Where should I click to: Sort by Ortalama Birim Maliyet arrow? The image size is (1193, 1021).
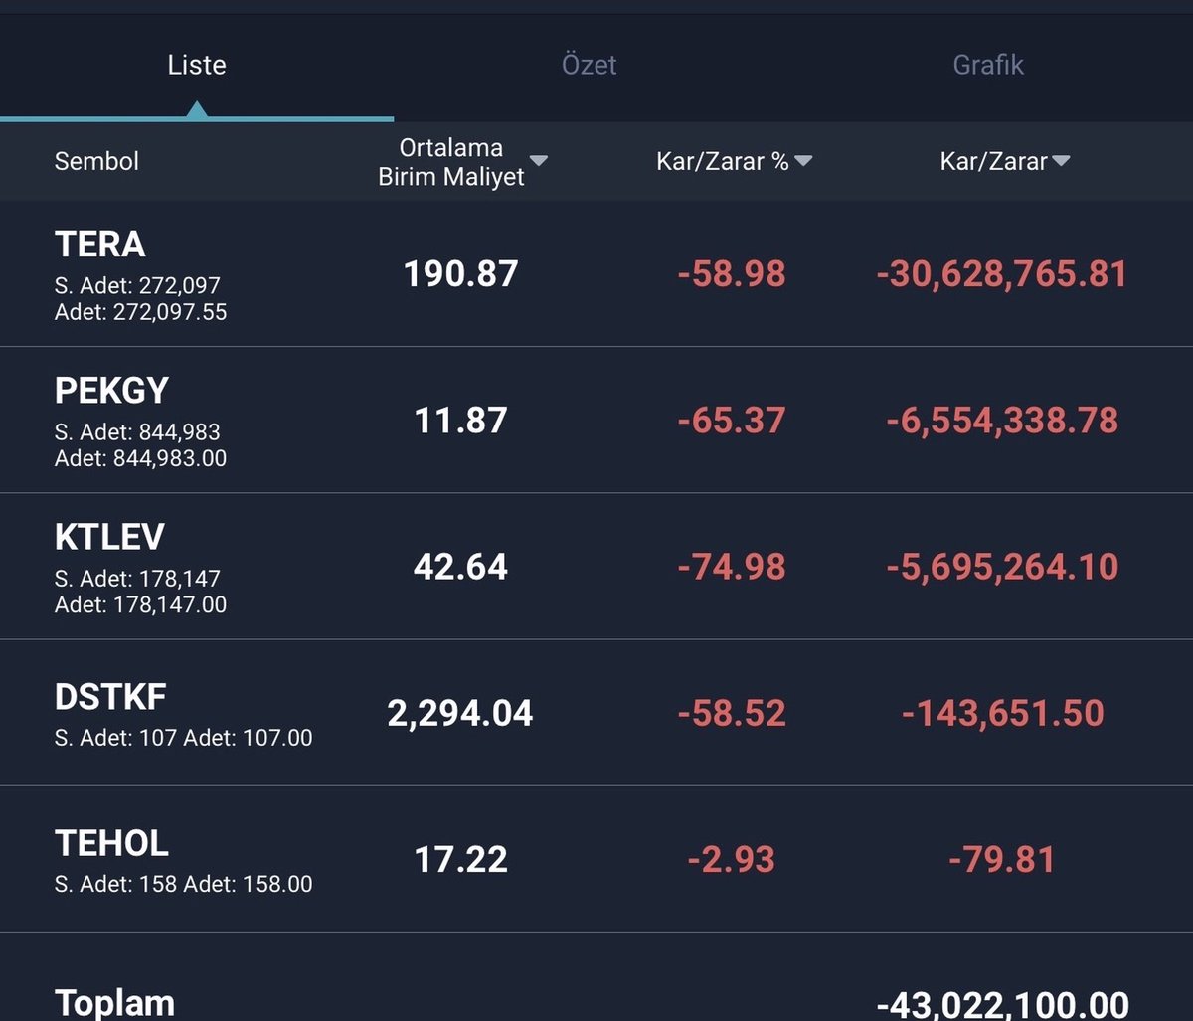[539, 161]
